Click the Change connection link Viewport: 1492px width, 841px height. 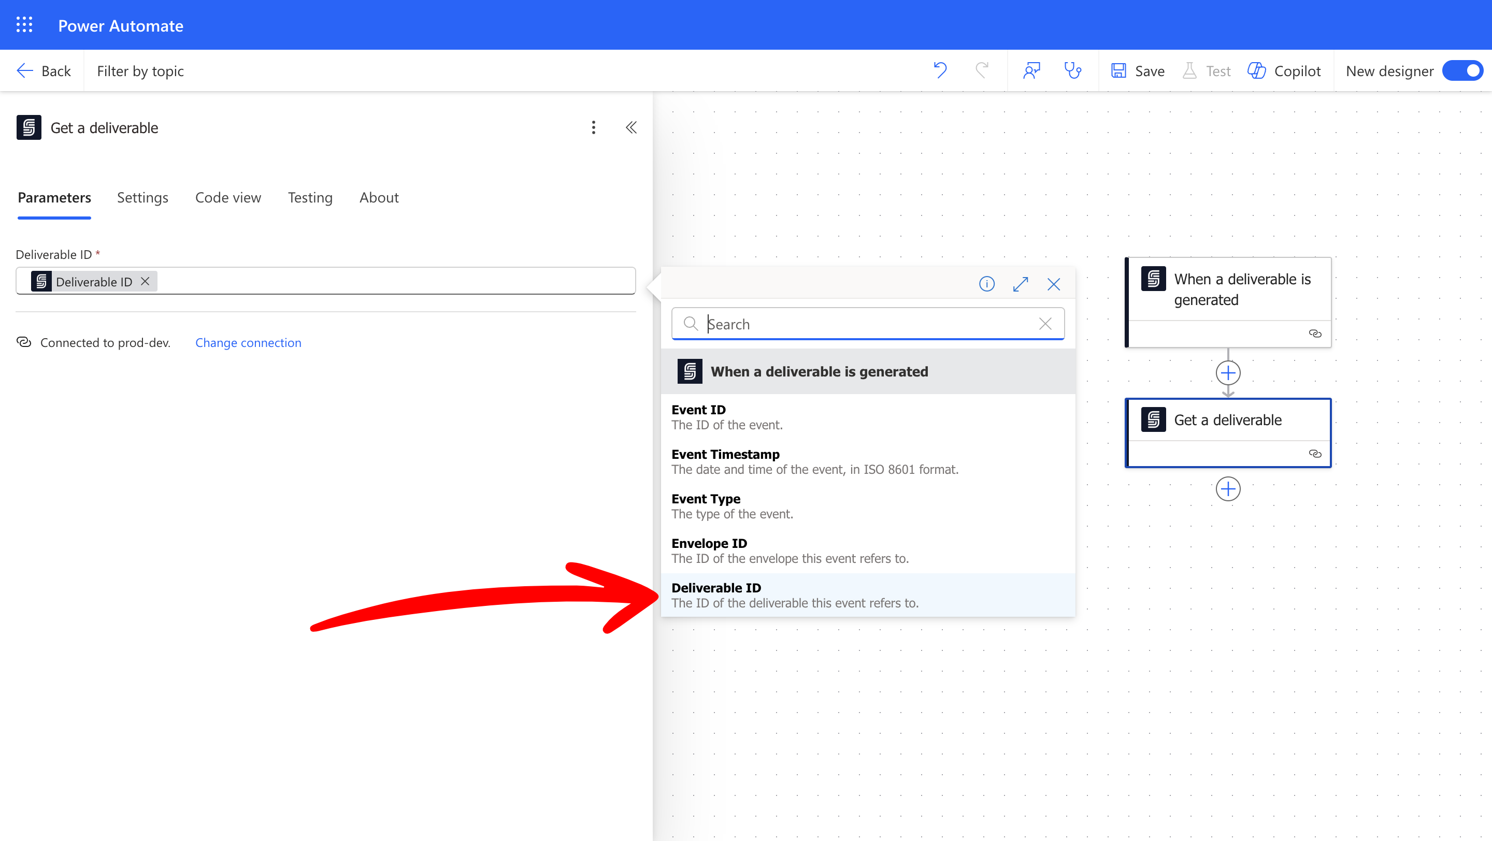[248, 342]
